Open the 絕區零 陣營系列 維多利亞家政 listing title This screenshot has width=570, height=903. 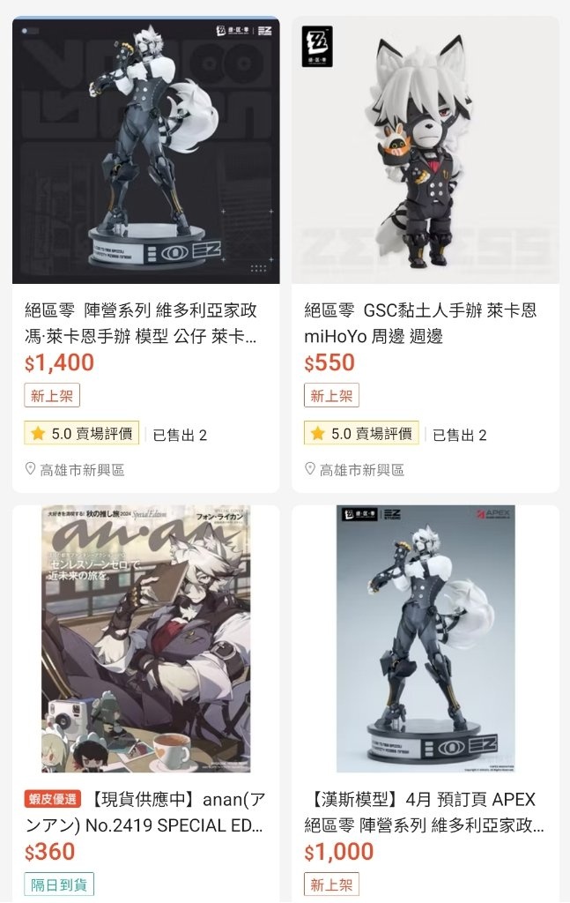tap(141, 323)
